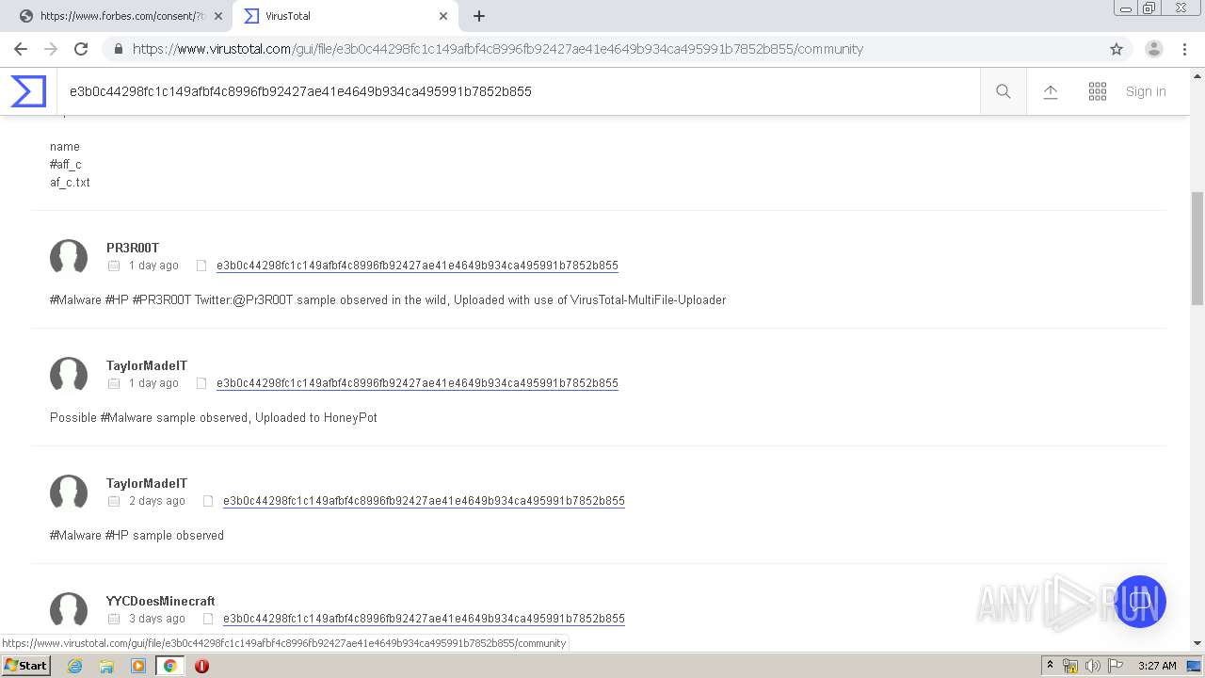Click PR3R00T user avatar

click(x=69, y=257)
